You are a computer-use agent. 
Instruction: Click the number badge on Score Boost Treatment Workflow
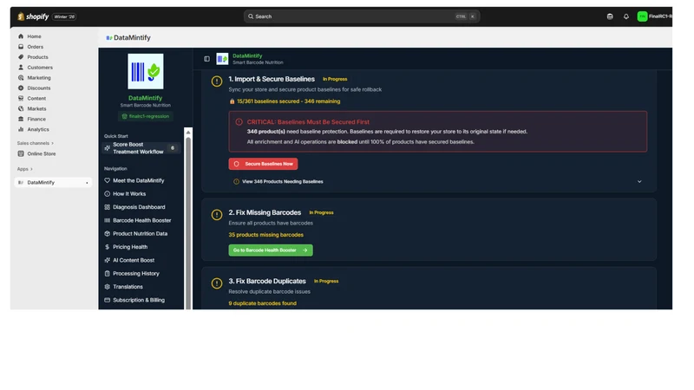[173, 148]
